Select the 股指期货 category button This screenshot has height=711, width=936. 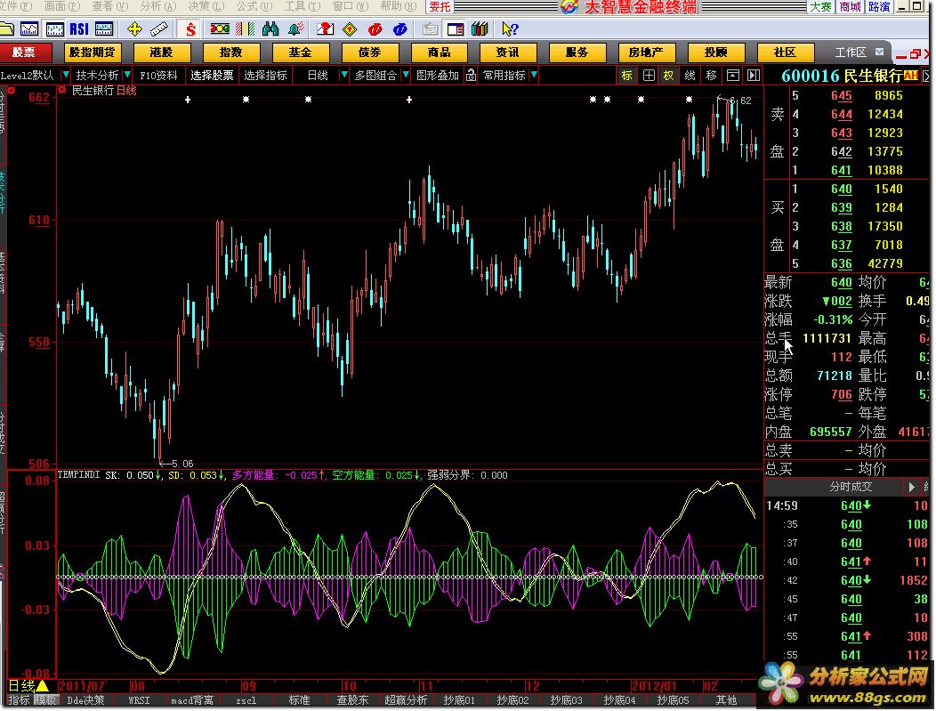click(92, 53)
